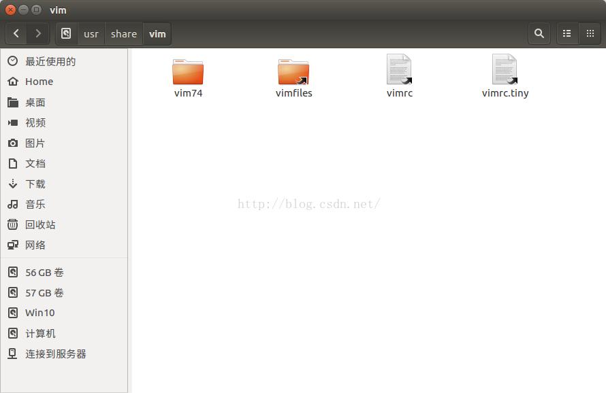Open 音乐 label in the sidebar

pos(35,204)
